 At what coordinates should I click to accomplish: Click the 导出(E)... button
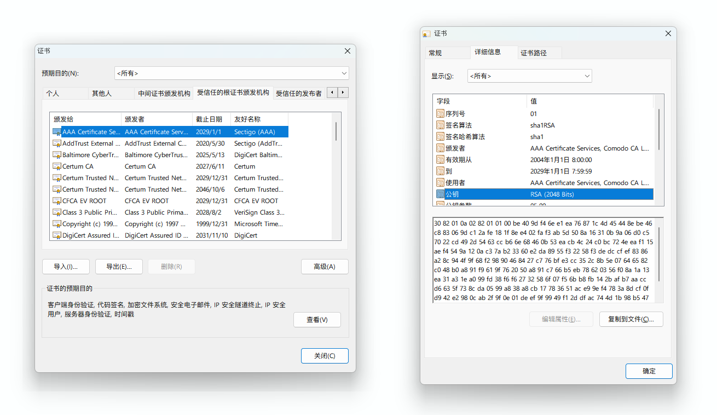point(119,267)
